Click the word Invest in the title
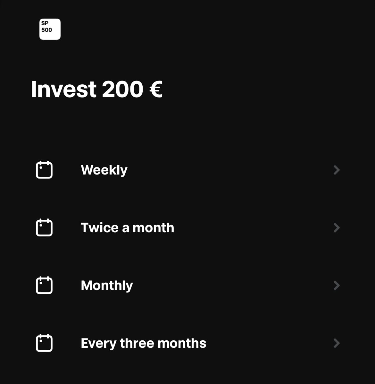 click(64, 89)
